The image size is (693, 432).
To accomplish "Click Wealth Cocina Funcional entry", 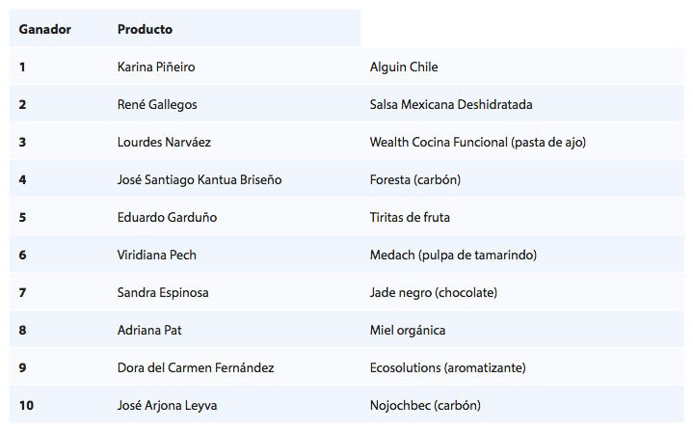I will 477,142.
